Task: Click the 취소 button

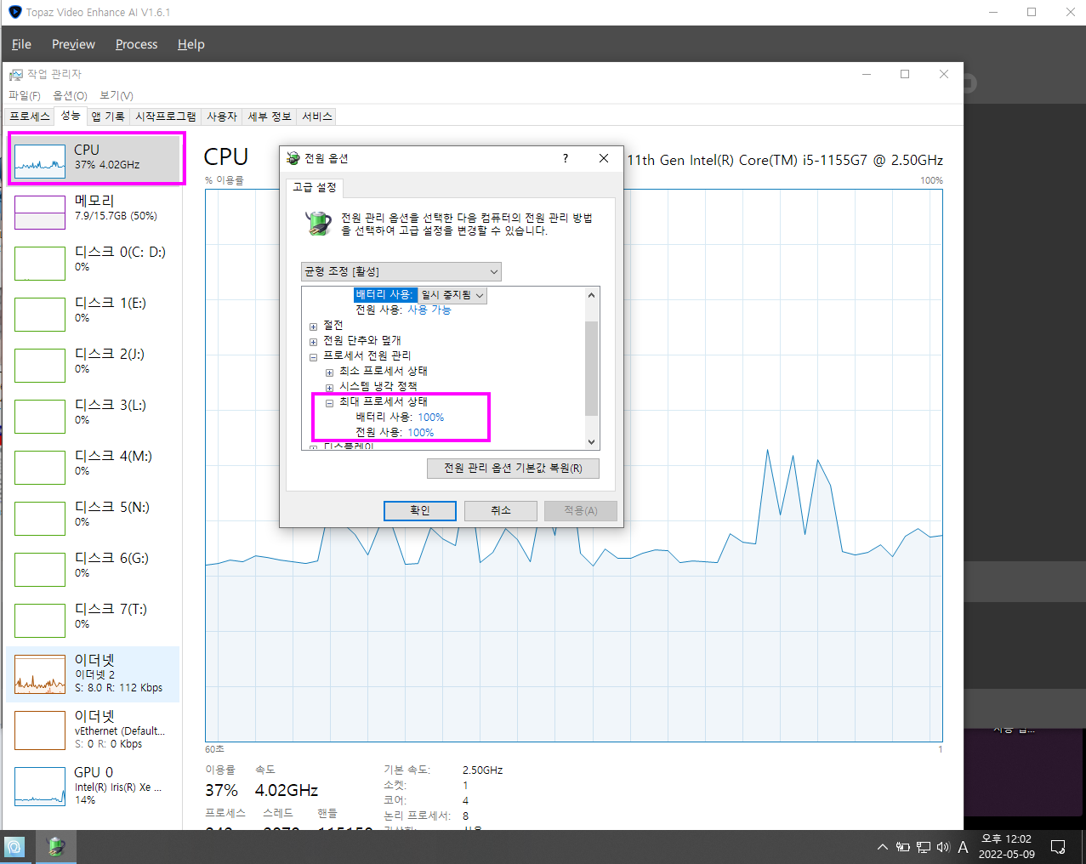Action: (x=501, y=510)
